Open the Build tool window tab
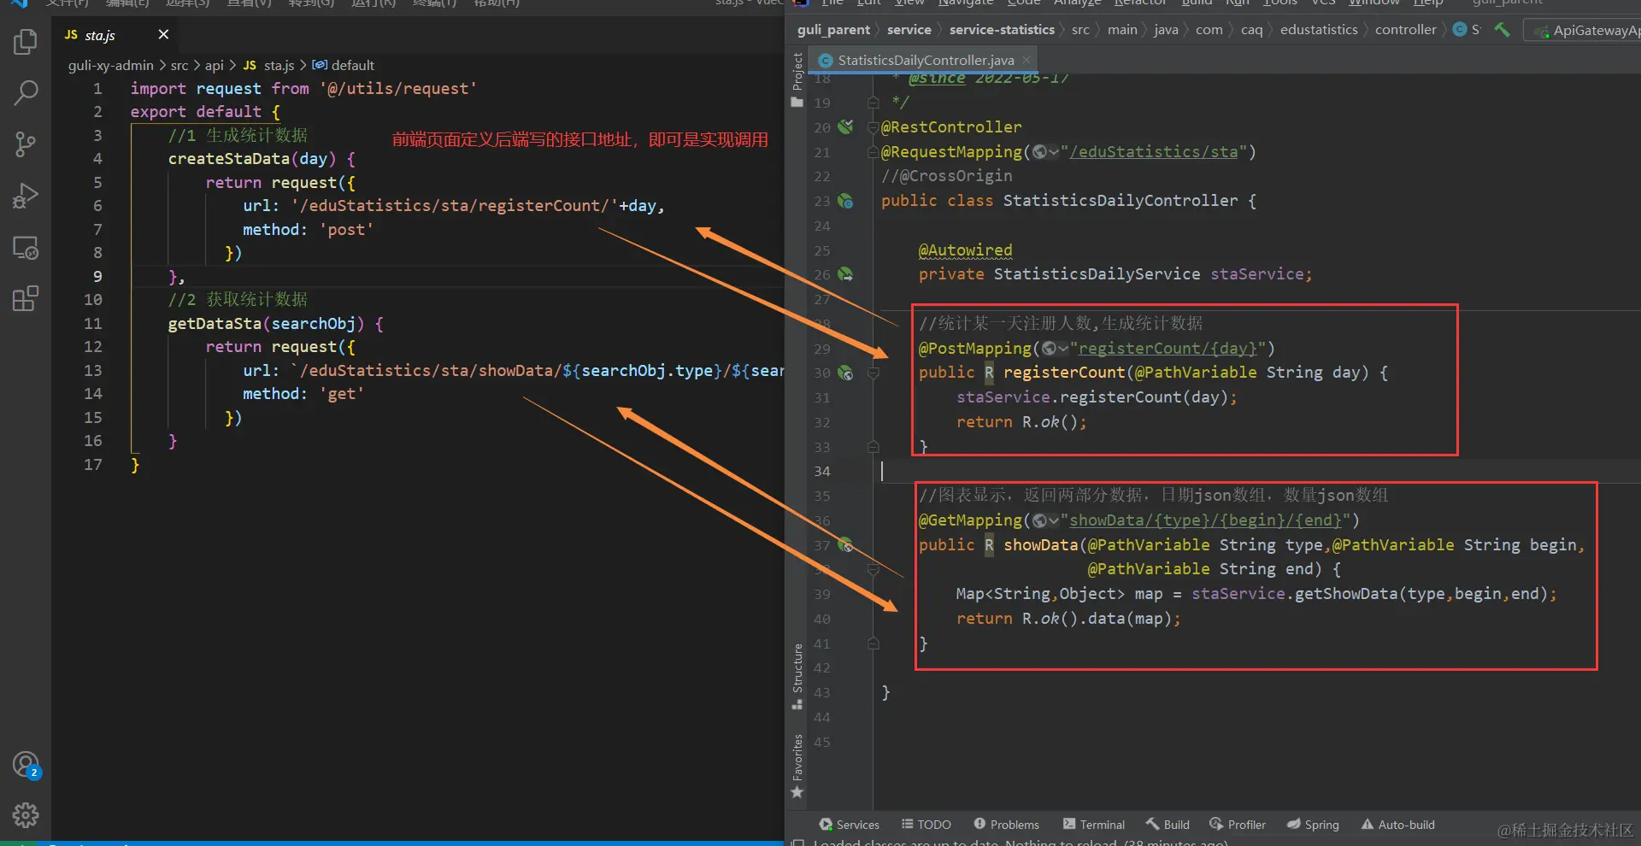 click(x=1168, y=825)
